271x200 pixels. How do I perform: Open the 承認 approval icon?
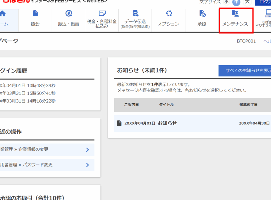coord(202,13)
